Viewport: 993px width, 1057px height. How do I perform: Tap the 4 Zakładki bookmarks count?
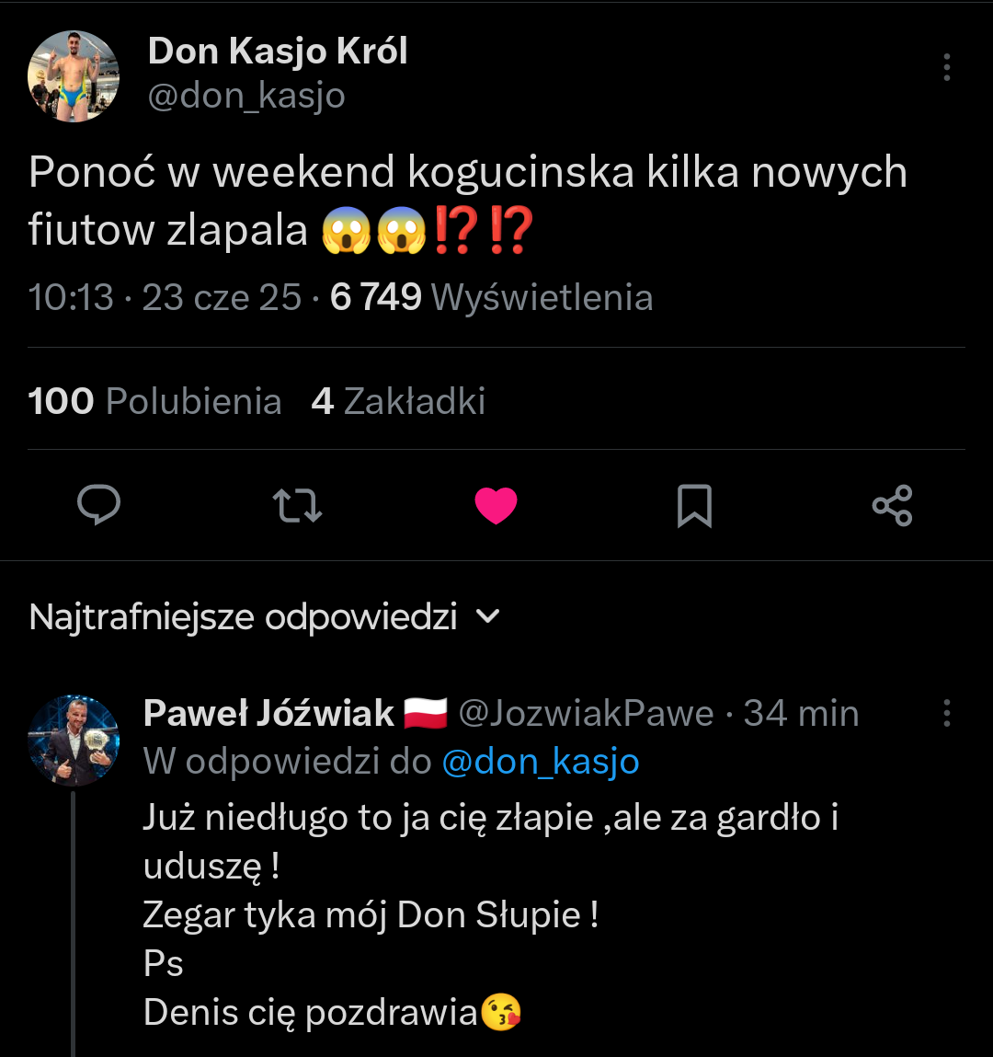coord(398,401)
